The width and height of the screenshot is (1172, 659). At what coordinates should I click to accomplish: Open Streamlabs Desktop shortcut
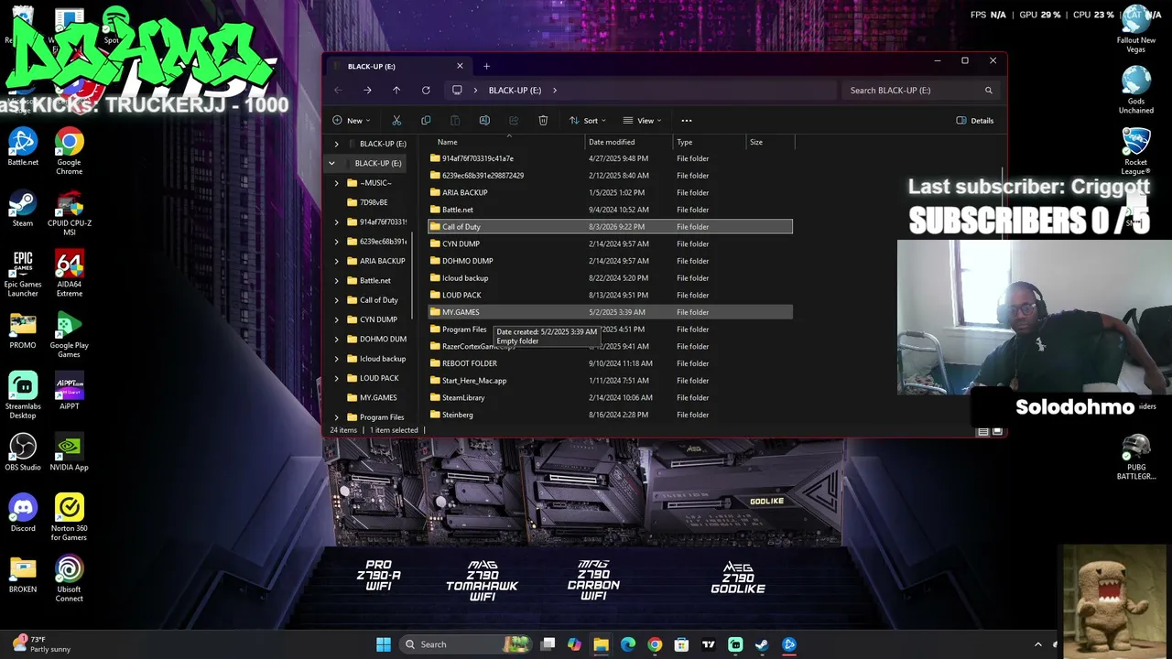coord(23,395)
